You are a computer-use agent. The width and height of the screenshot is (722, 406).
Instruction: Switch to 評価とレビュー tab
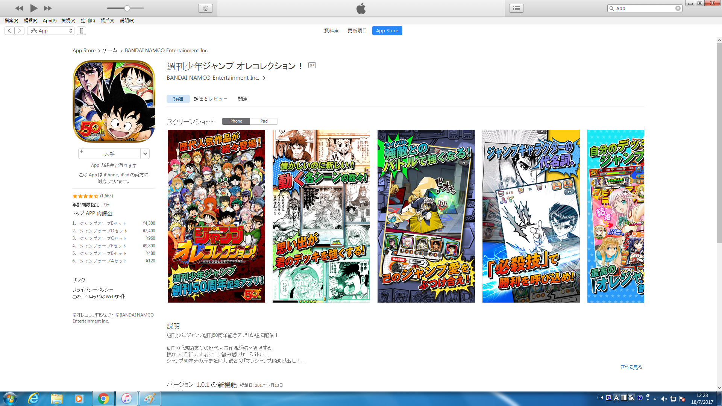click(x=210, y=99)
